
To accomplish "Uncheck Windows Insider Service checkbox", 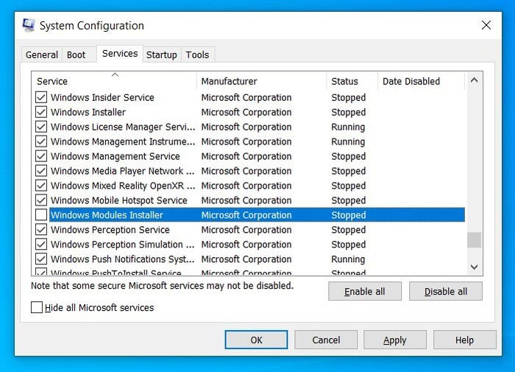I will coord(41,97).
